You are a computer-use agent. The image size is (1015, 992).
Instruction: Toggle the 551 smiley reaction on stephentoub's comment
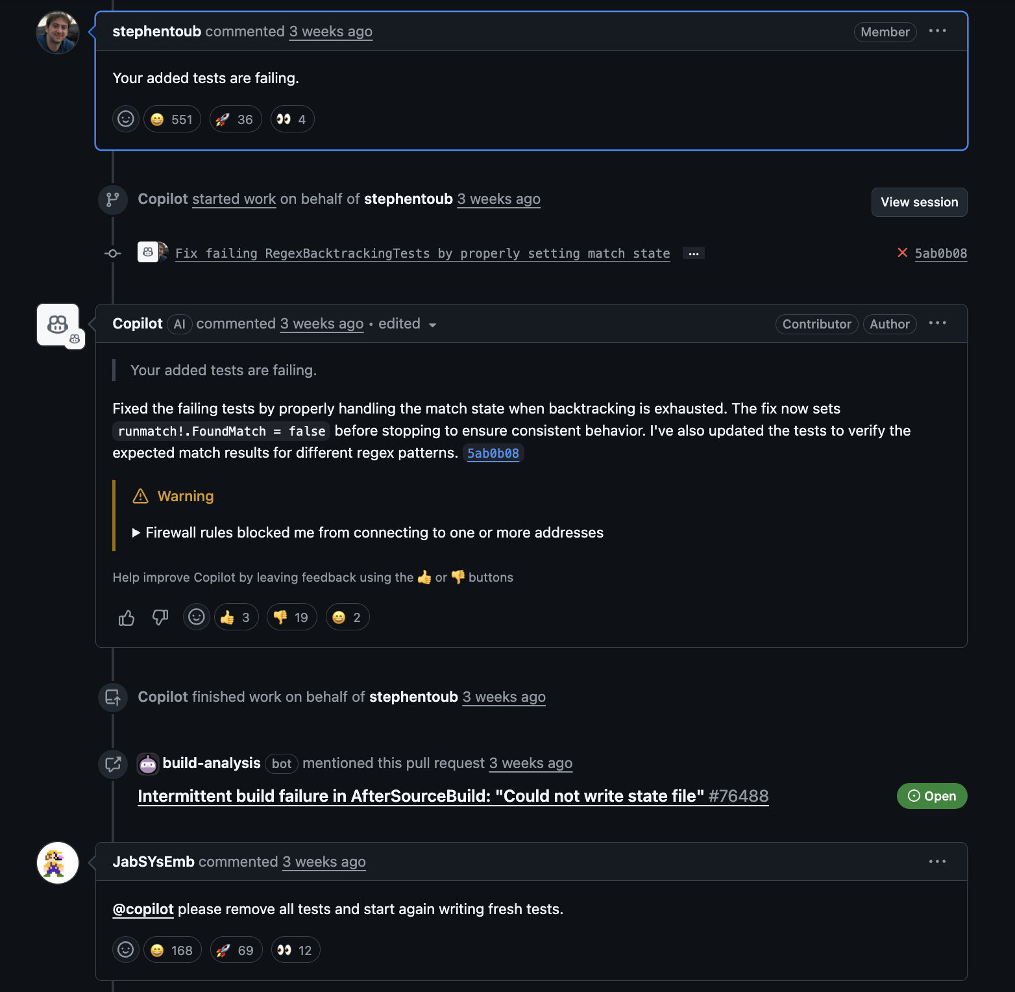coord(171,119)
